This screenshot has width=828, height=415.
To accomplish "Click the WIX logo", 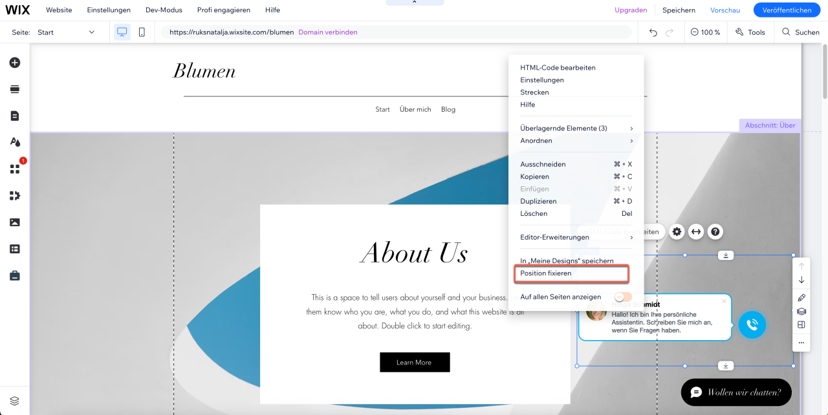I will (18, 10).
